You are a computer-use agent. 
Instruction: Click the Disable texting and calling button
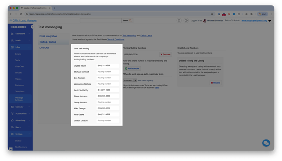(215, 83)
